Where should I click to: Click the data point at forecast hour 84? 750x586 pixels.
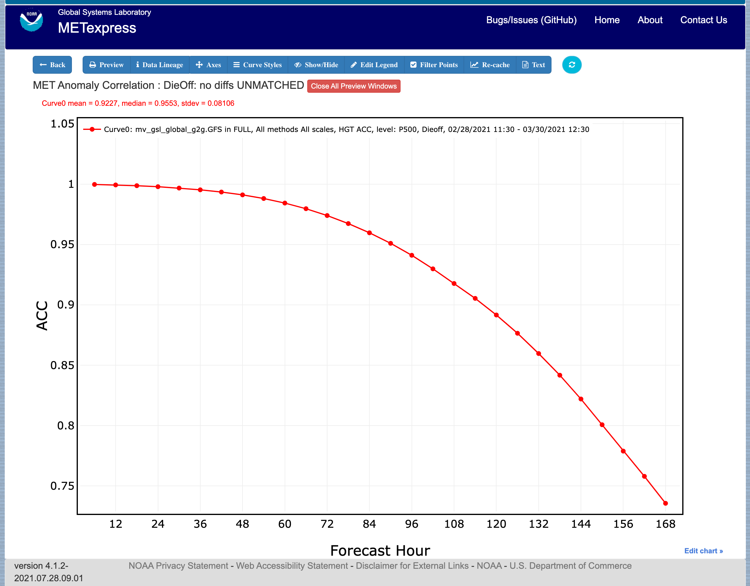[370, 233]
